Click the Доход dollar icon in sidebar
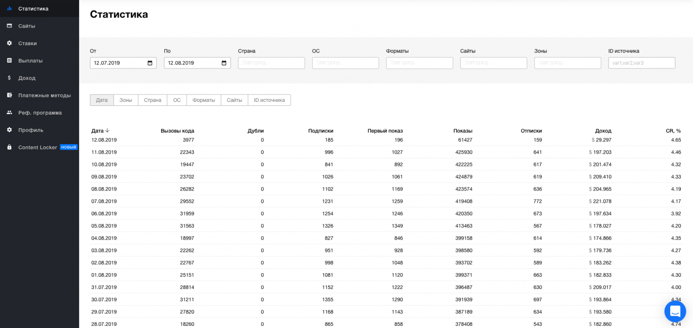 (x=9, y=78)
